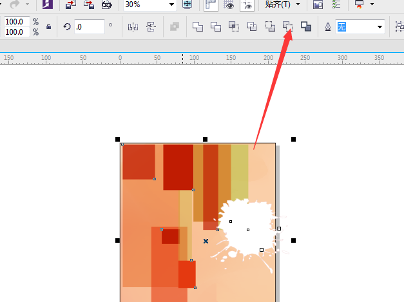Click the right-middle selection handle

[x=293, y=240]
